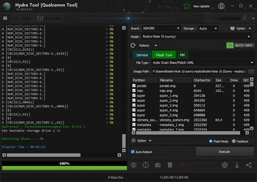Take a screenshot with camera icon
This screenshot has height=182, width=257.
[158, 165]
